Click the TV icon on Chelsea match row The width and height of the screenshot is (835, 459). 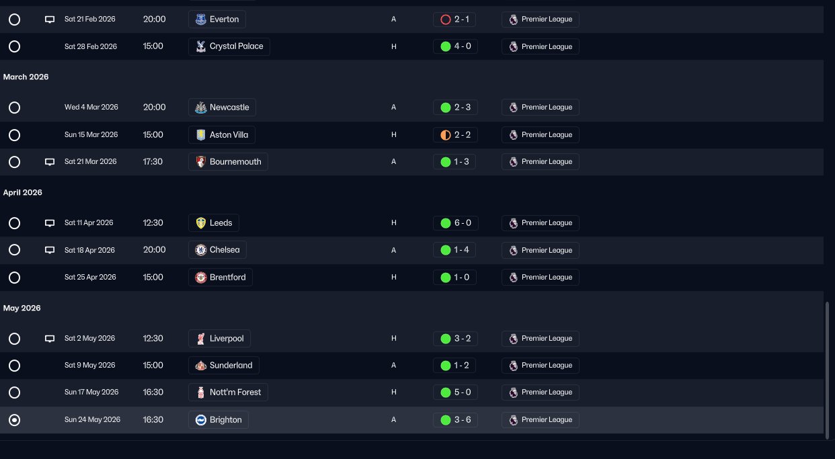click(49, 250)
